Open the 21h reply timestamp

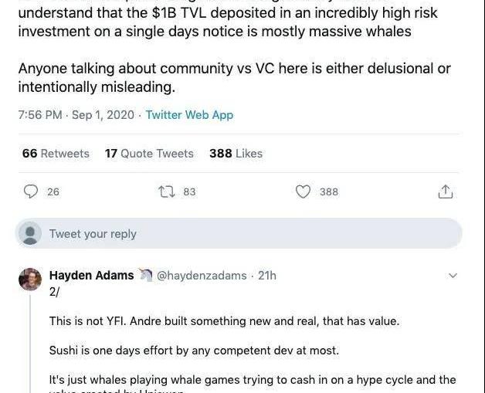pos(267,276)
